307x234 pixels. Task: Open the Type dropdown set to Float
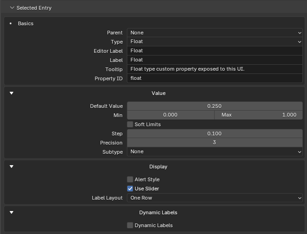[215, 42]
